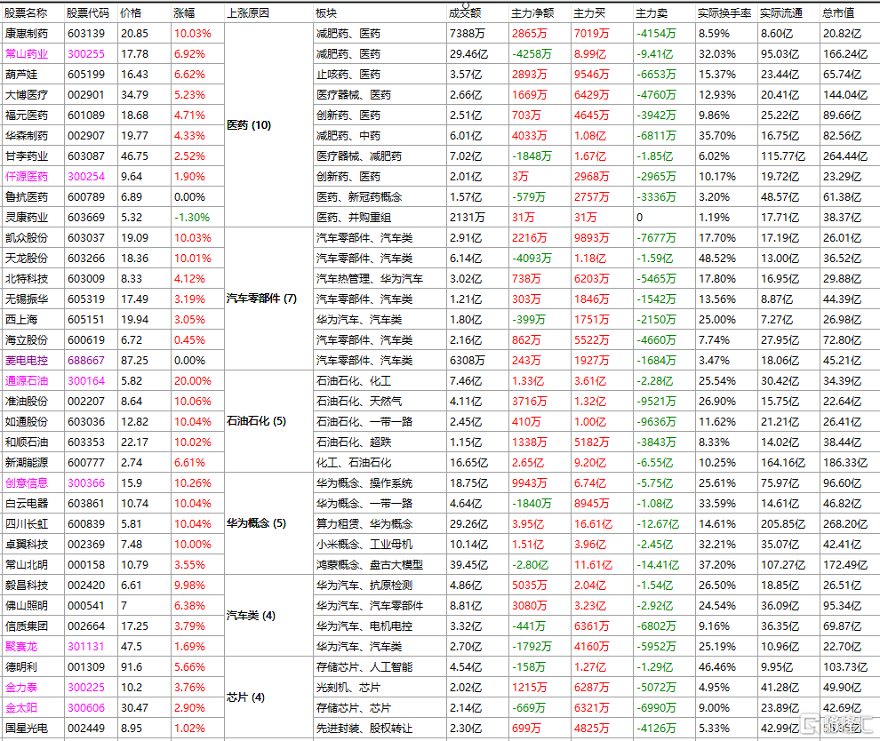Select stock name 新潮能源
This screenshot has height=741, width=880.
(x=27, y=463)
